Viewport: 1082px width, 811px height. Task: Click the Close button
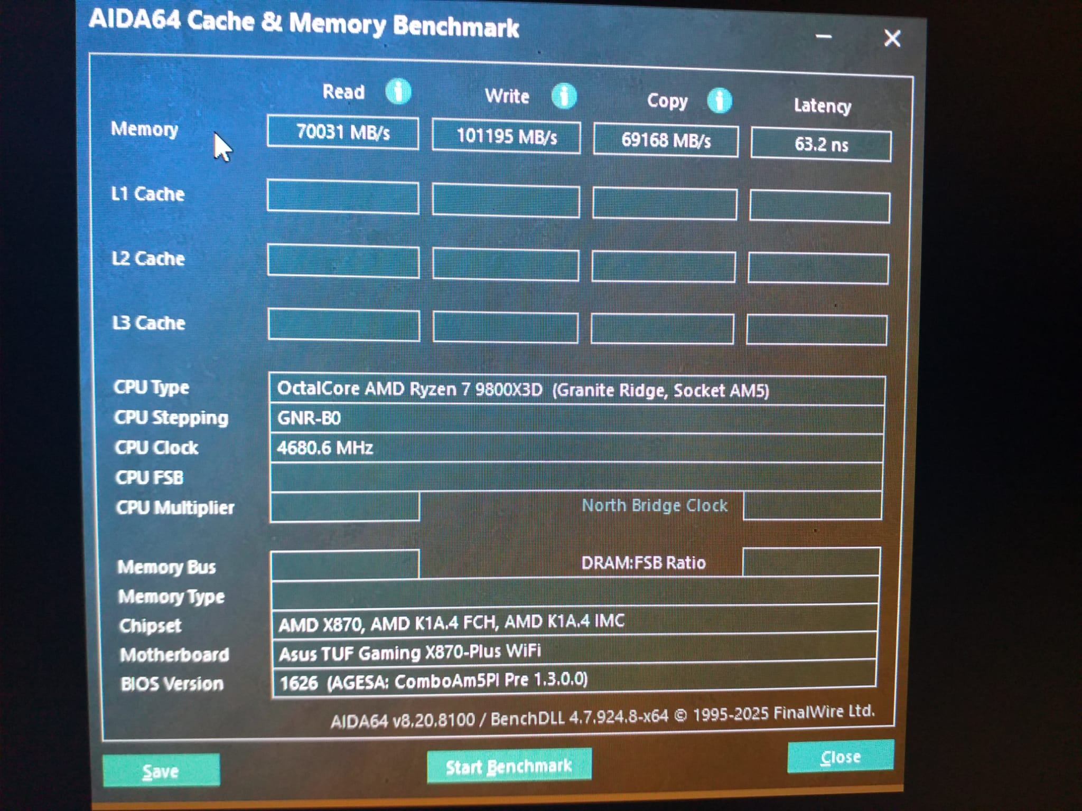[841, 757]
